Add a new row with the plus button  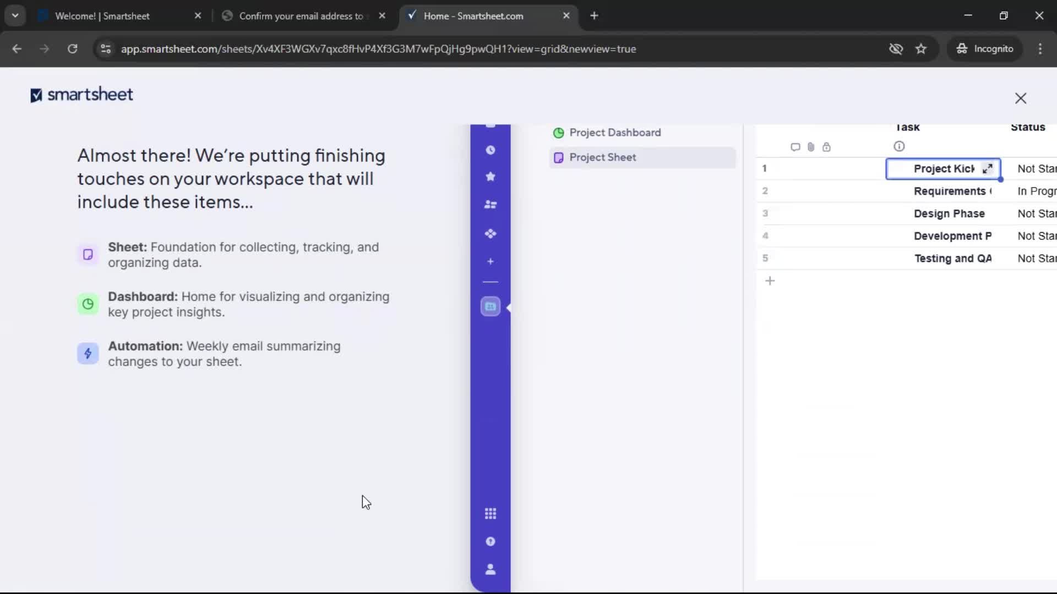click(770, 280)
